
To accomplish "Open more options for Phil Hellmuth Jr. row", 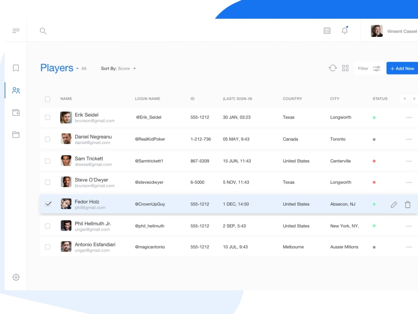I will [x=409, y=226].
